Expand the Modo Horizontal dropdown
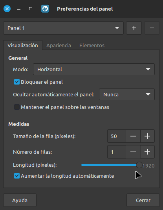The image size is (163, 210). point(94,69)
